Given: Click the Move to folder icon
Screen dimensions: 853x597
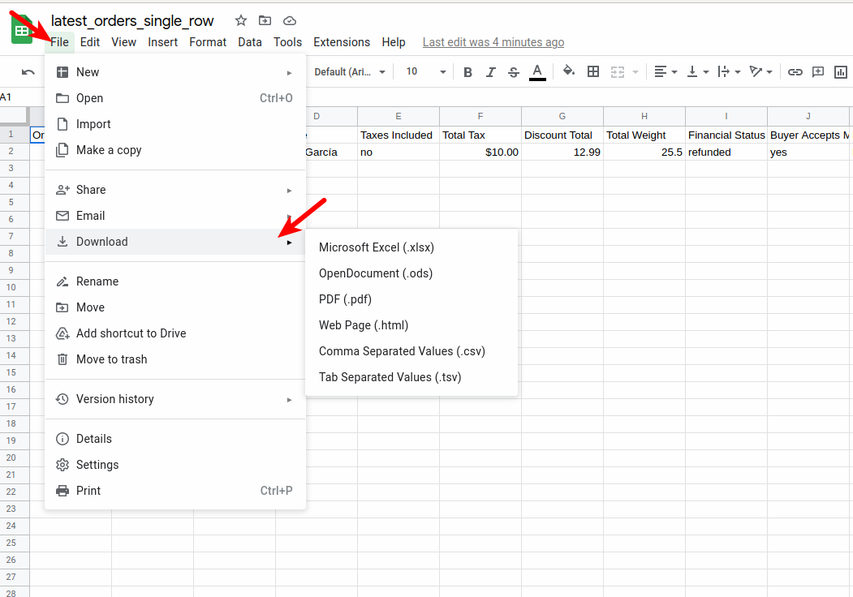Looking at the screenshot, I should click(264, 20).
